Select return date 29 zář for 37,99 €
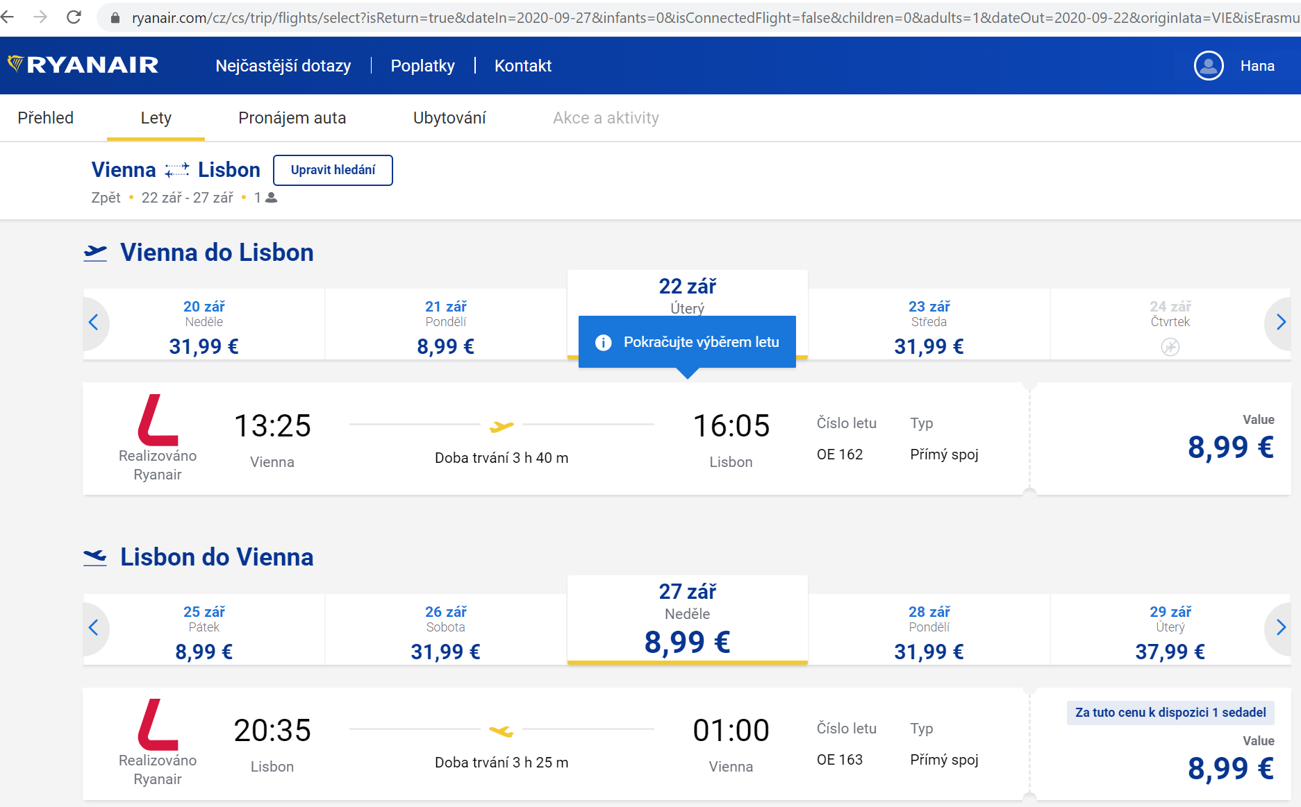Image resolution: width=1301 pixels, height=807 pixels. (x=1170, y=629)
